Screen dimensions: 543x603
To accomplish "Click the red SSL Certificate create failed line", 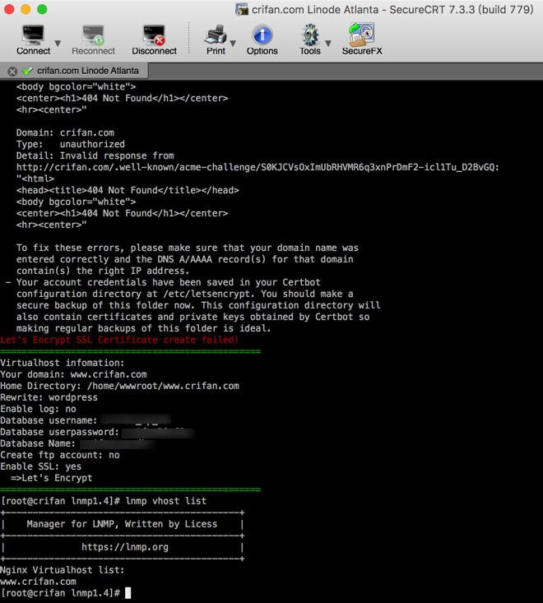I will [x=119, y=340].
